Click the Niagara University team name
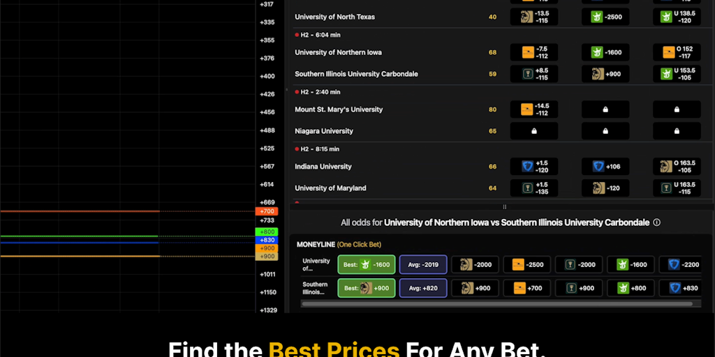715x357 pixels. tap(324, 130)
